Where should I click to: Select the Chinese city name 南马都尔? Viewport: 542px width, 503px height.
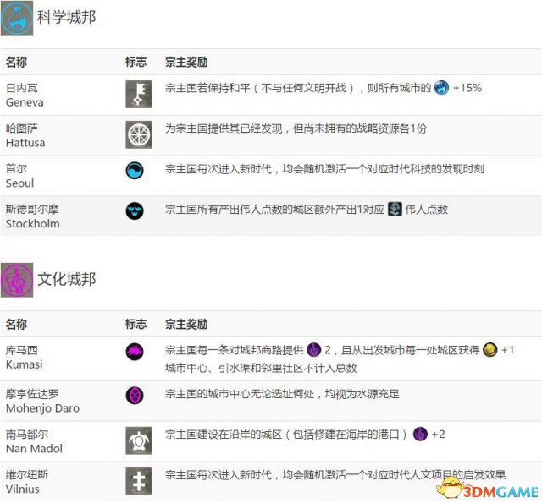coord(27,434)
